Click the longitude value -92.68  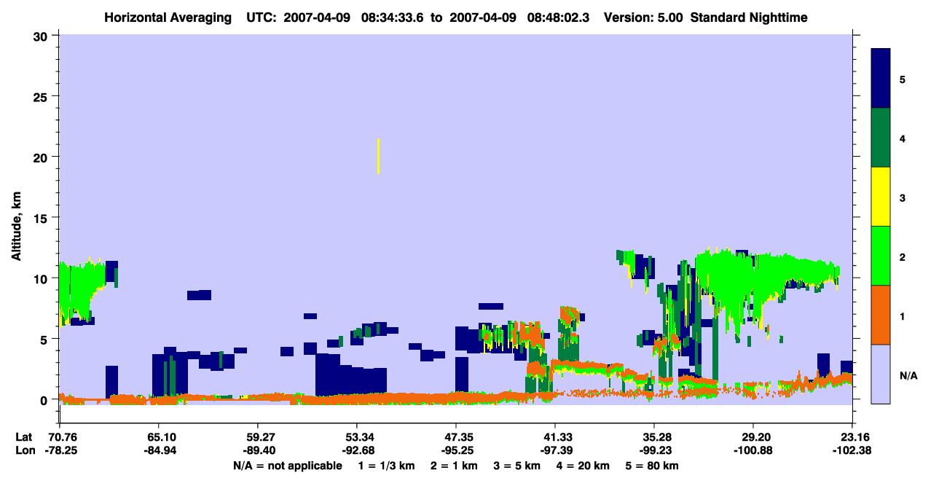[x=357, y=450]
